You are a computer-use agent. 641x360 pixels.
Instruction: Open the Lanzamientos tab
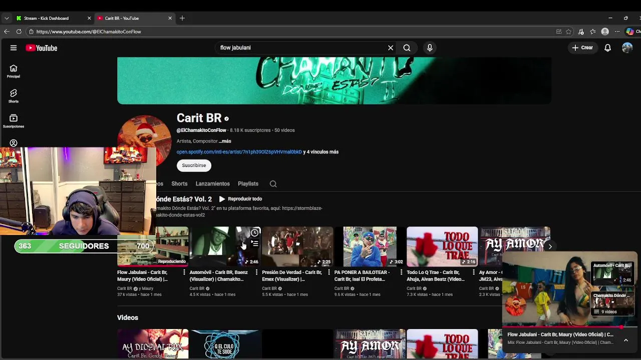click(x=213, y=184)
